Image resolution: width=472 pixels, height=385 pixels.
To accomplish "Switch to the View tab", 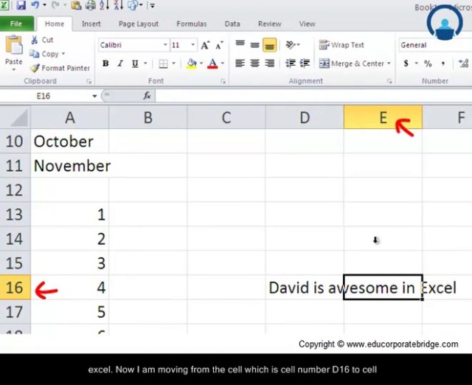I will pyautogui.click(x=307, y=24).
